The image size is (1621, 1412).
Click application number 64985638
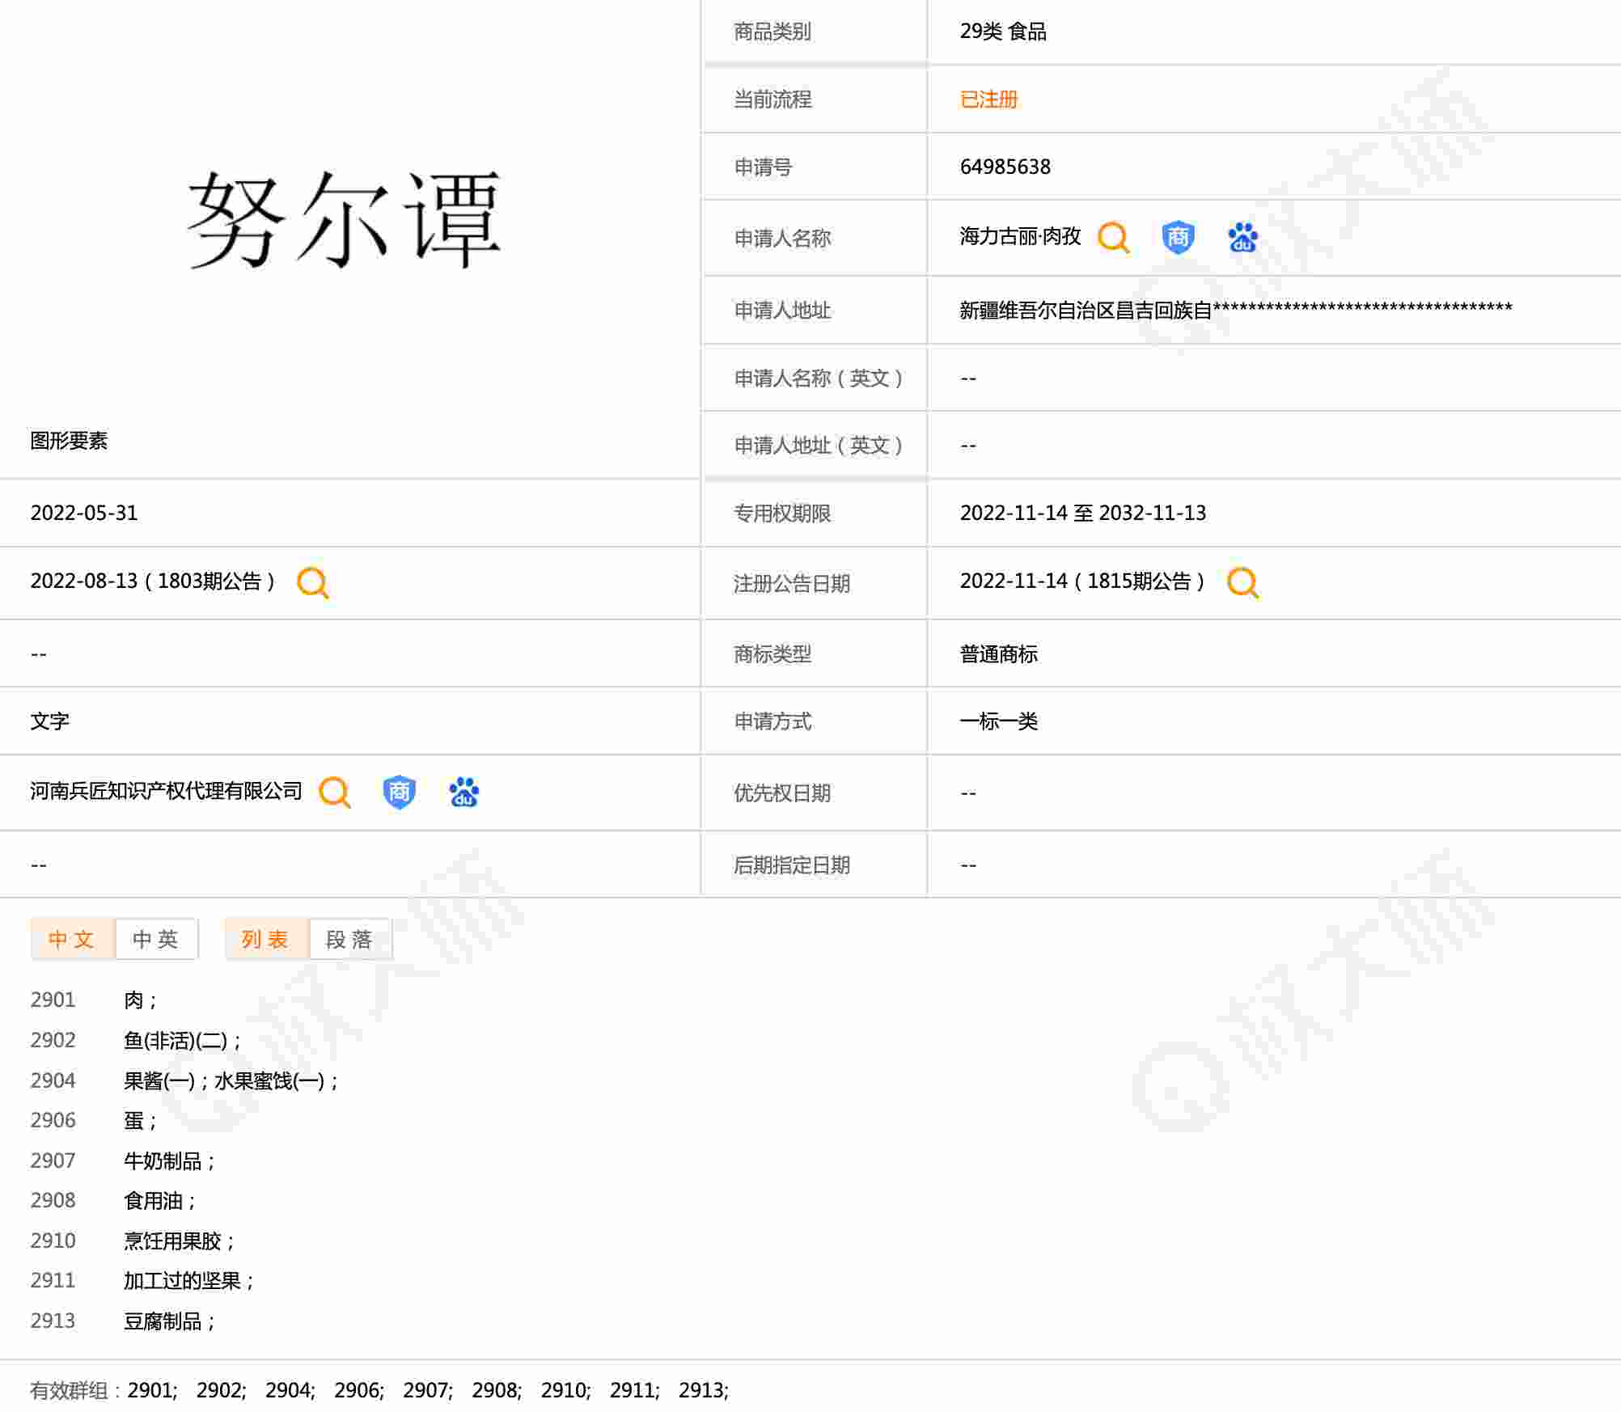point(1005,167)
